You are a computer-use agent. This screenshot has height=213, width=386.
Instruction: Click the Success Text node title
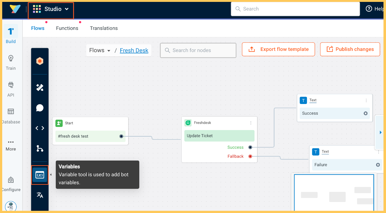point(313,100)
